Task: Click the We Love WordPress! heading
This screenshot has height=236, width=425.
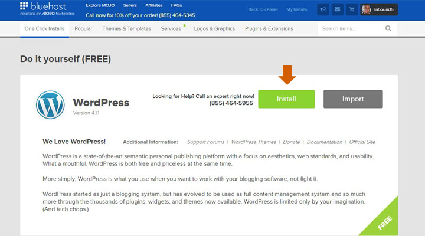Action: 74,142
